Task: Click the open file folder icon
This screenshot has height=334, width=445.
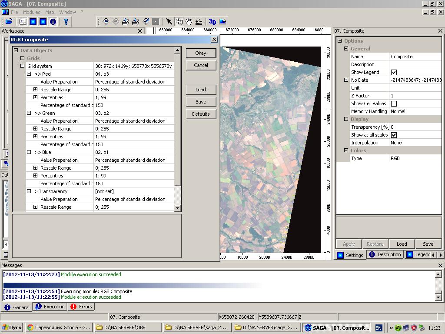Action: pyautogui.click(x=9, y=22)
